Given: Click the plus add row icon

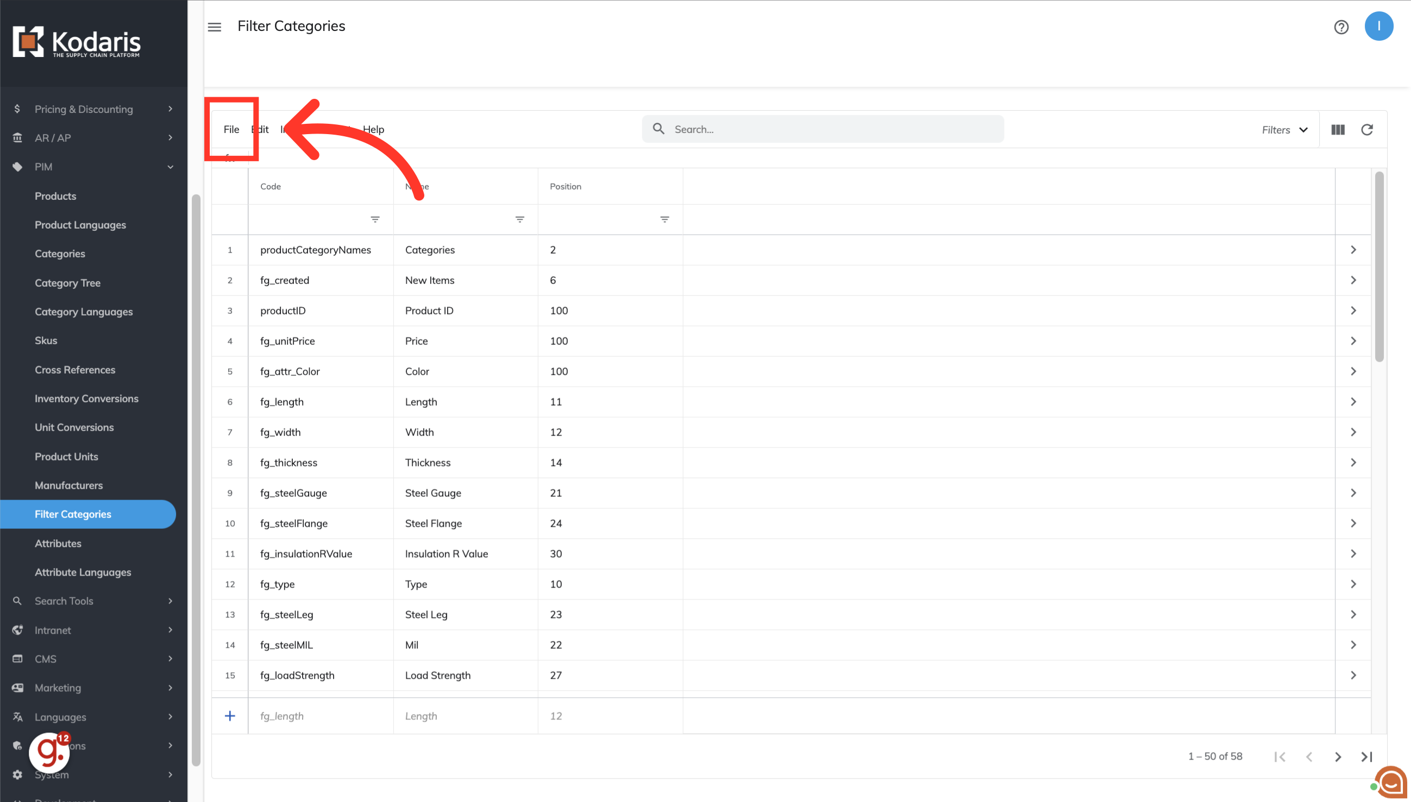Looking at the screenshot, I should (x=230, y=716).
